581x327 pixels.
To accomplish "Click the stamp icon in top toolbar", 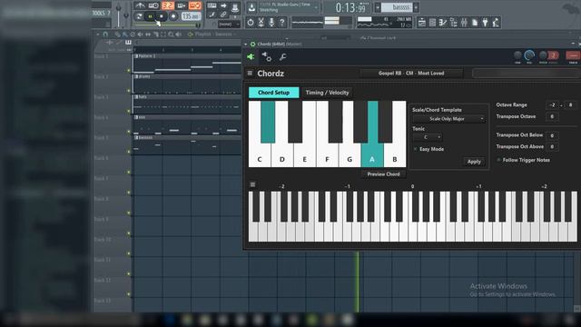I will (235, 6).
